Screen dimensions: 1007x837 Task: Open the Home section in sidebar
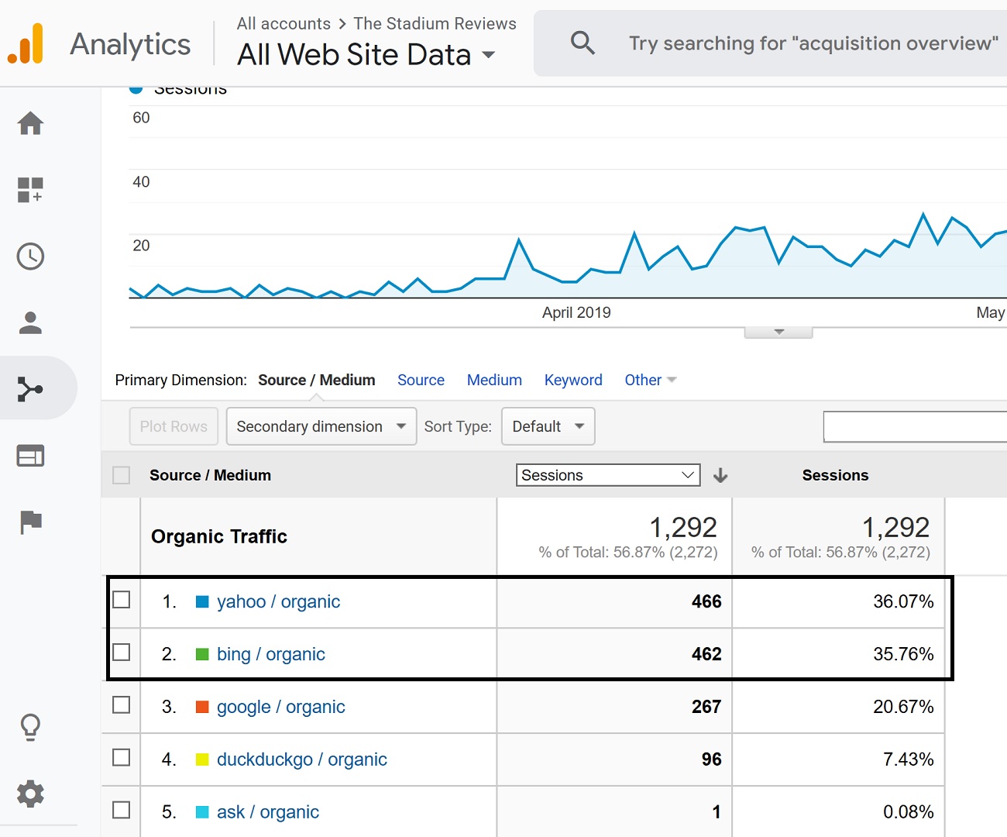(30, 123)
